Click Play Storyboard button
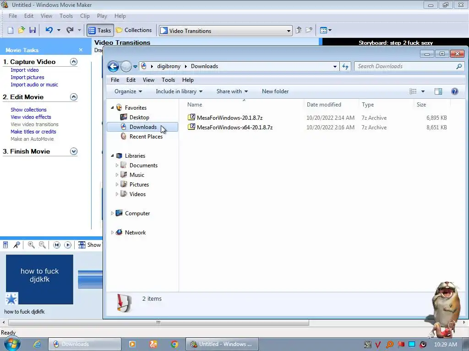Image resolution: width=469 pixels, height=351 pixels. coord(68,245)
